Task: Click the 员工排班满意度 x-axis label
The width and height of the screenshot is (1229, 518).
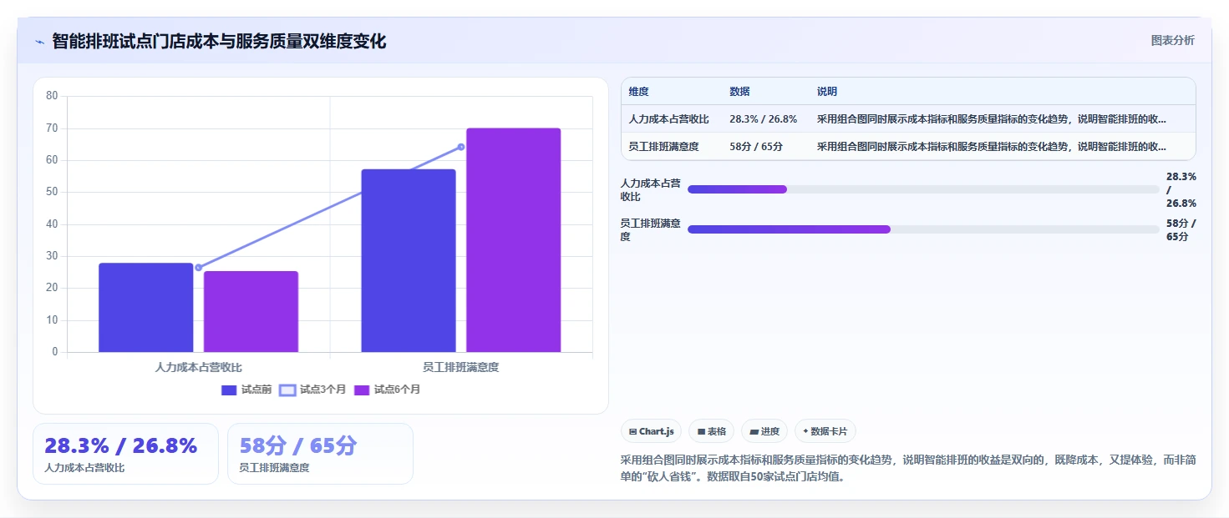Action: click(x=461, y=367)
